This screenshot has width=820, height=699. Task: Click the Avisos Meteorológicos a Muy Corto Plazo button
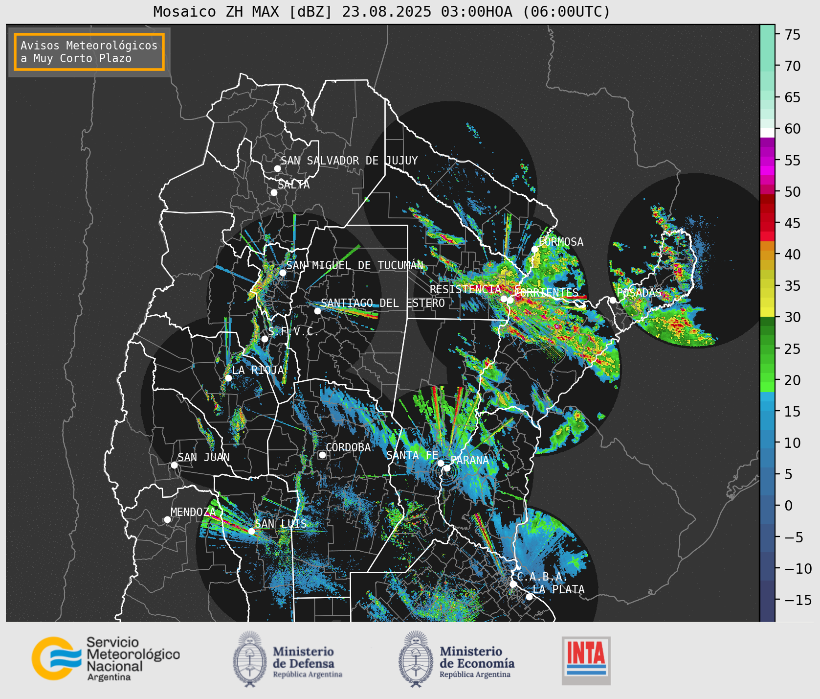89,52
